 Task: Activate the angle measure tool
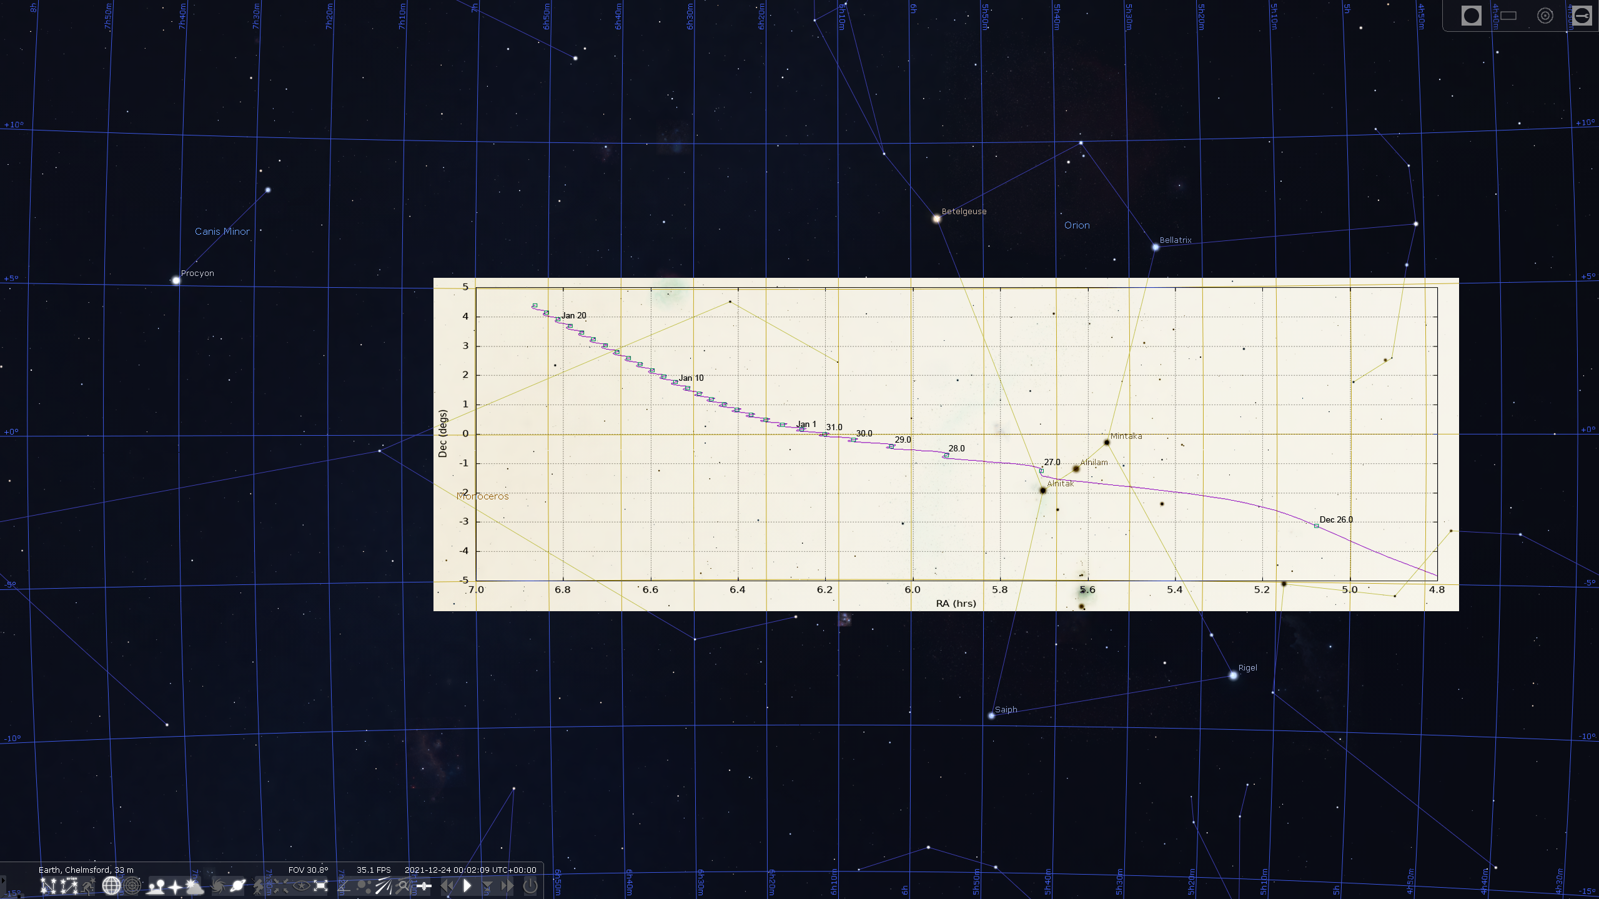pos(344,886)
